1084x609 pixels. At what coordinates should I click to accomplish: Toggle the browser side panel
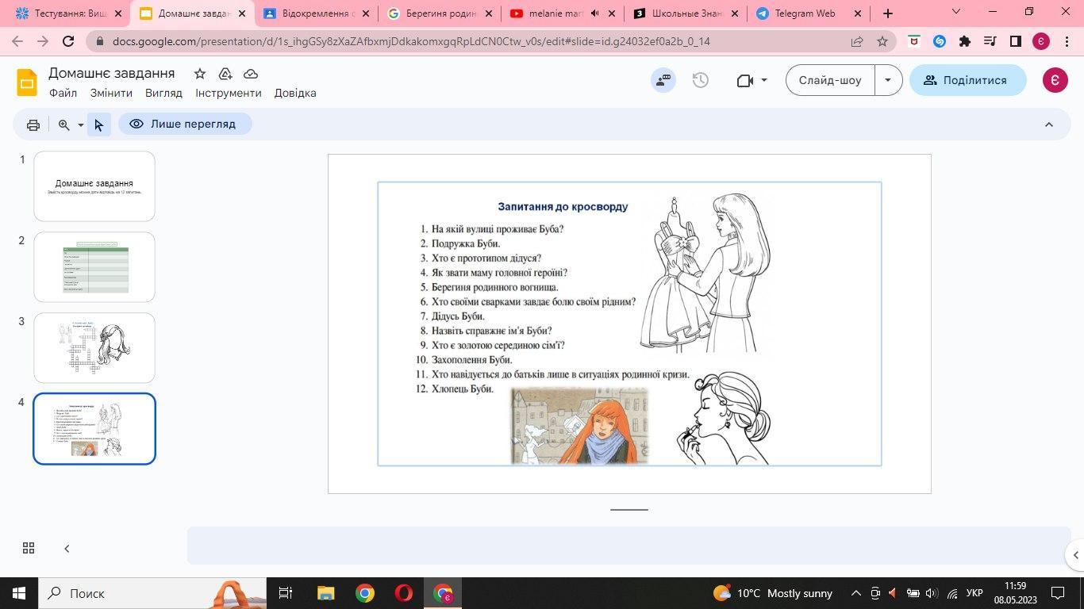1015,41
